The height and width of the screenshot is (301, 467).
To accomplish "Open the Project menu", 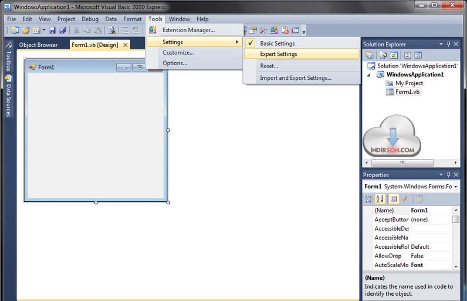I will pyautogui.click(x=66, y=19).
